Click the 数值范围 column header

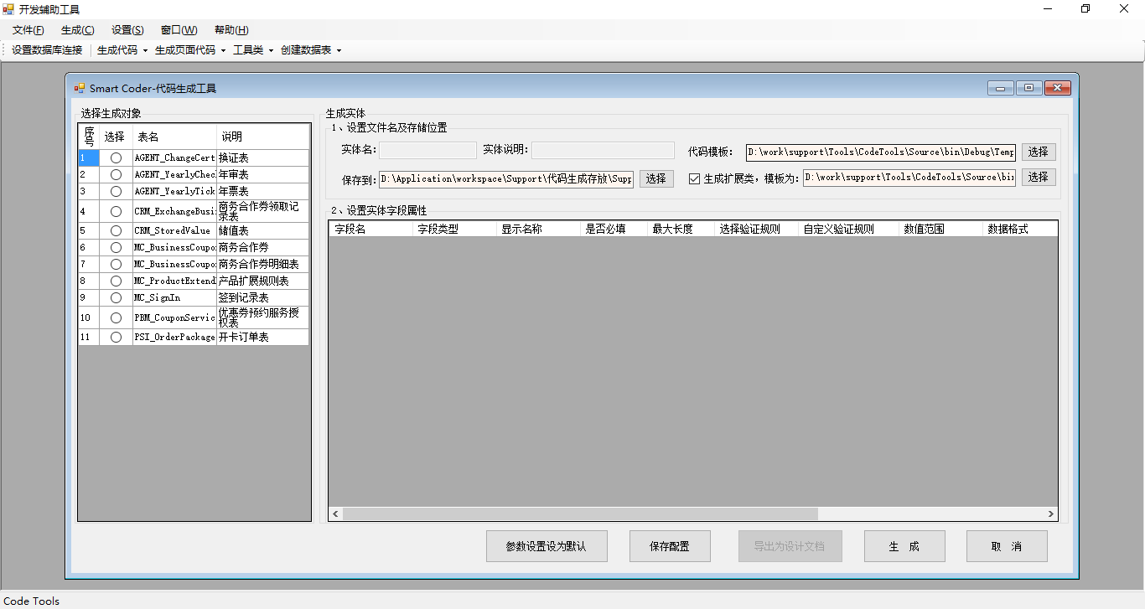[940, 229]
